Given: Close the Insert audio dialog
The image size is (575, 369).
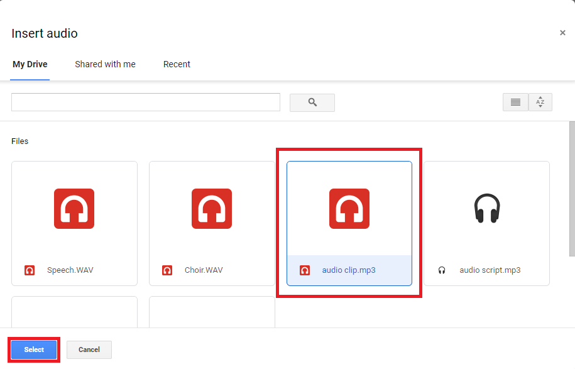Looking at the screenshot, I should 562,33.
